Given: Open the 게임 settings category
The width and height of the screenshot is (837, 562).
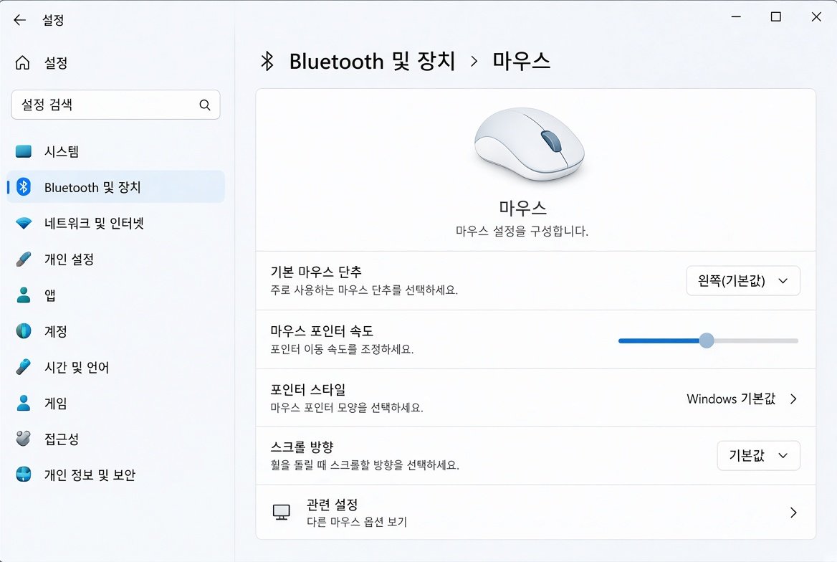Looking at the screenshot, I should 115,403.
